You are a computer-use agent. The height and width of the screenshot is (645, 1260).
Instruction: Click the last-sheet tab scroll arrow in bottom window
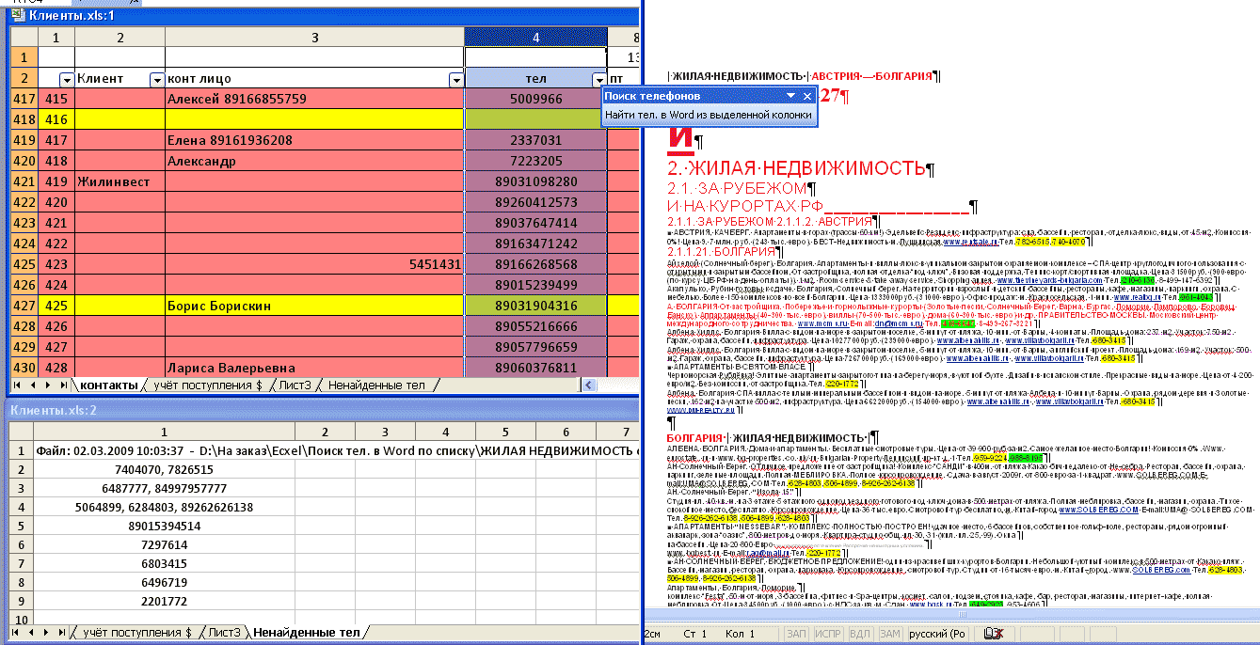pyautogui.click(x=60, y=633)
